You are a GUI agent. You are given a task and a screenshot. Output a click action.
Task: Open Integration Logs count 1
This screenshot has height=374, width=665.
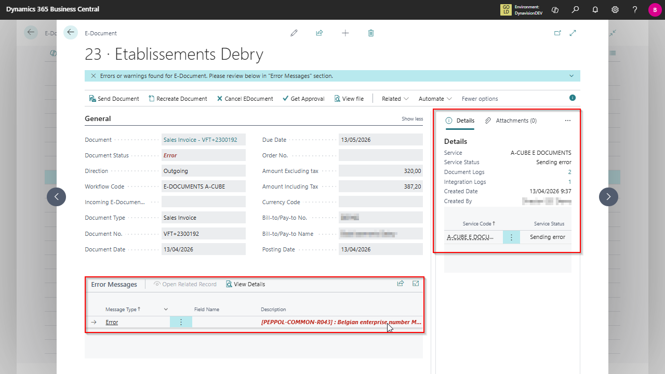coord(569,182)
